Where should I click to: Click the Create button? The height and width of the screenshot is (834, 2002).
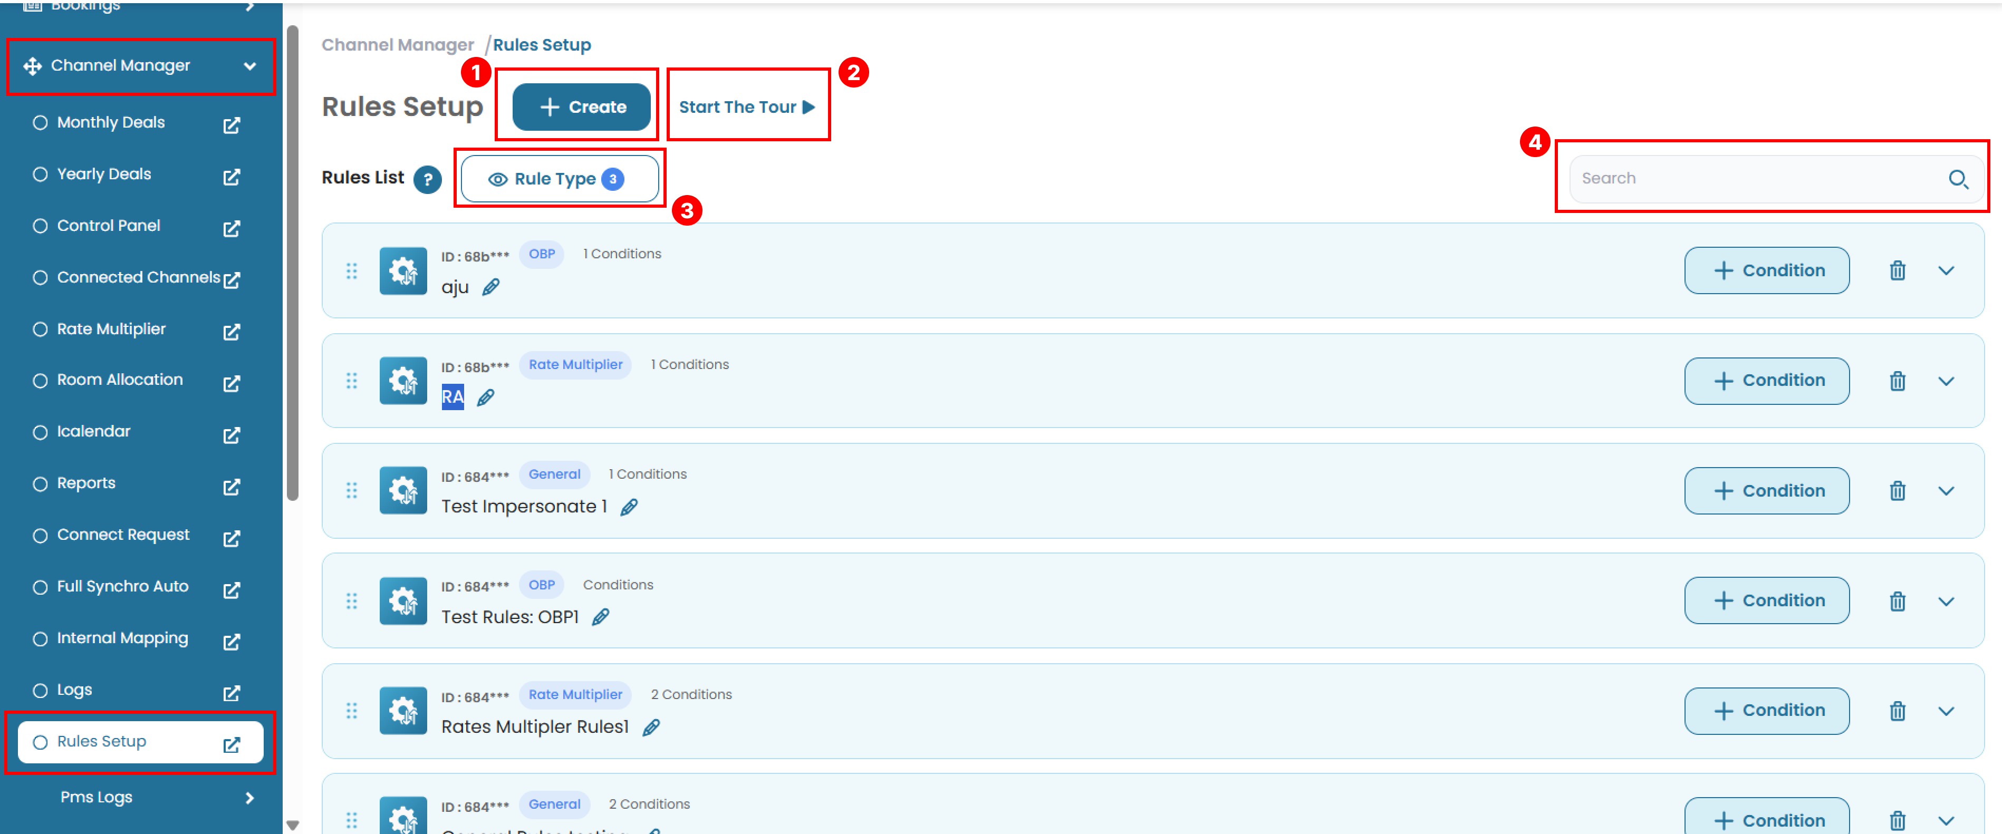pyautogui.click(x=581, y=107)
